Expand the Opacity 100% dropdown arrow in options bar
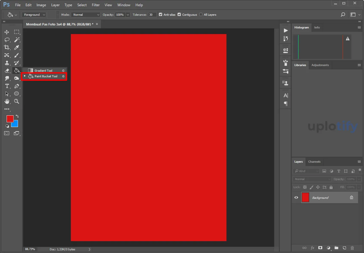The image size is (364, 253). tap(128, 14)
